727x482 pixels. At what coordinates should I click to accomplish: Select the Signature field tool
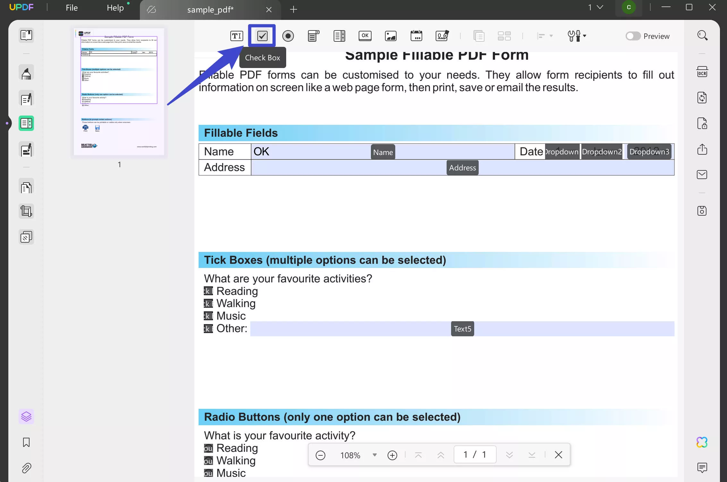click(442, 36)
